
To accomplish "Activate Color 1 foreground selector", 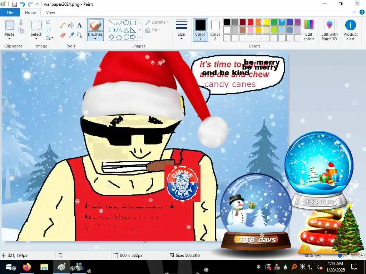I will coord(200,30).
